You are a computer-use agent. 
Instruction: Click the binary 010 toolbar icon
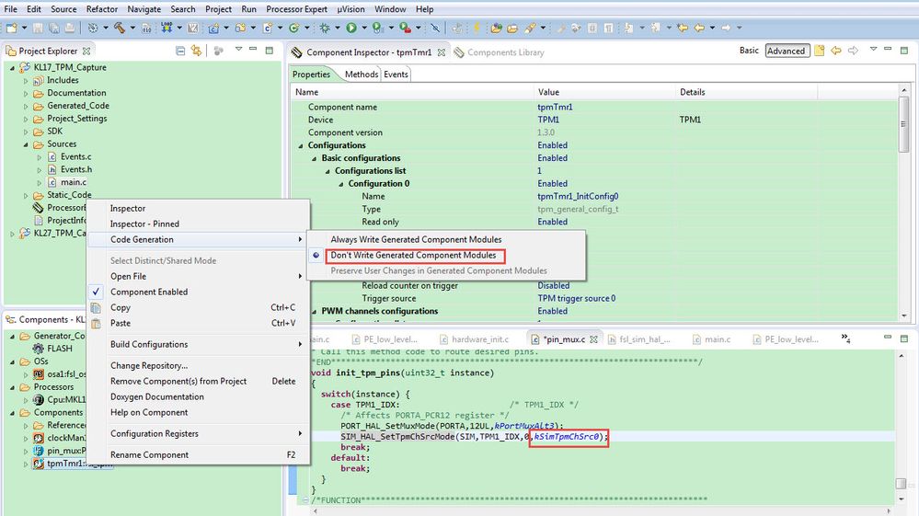tap(146, 28)
